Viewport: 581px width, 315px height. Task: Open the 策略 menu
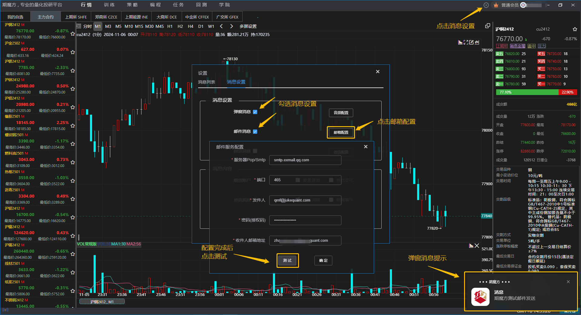coord(132,5)
